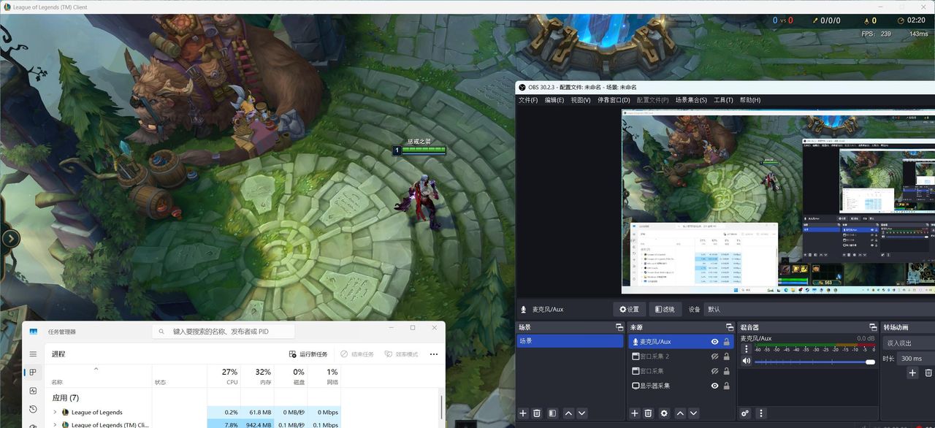Open mixer panel three-dot menu at bottom

point(762,413)
